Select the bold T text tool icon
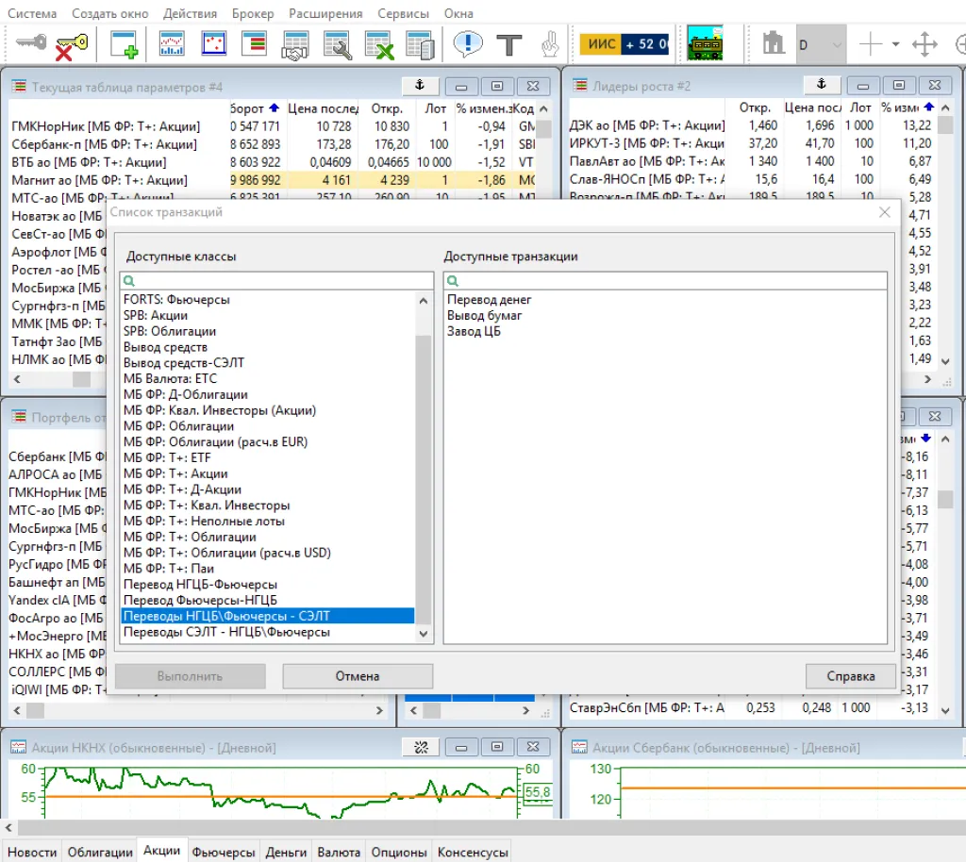The image size is (966, 862). point(509,44)
